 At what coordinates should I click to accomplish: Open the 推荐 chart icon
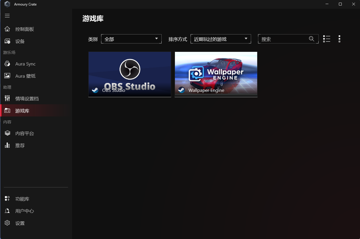(x=8, y=145)
